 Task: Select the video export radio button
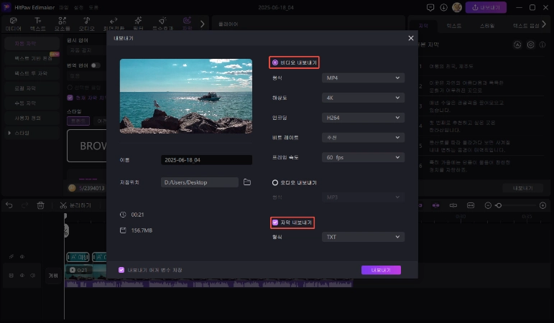(275, 62)
